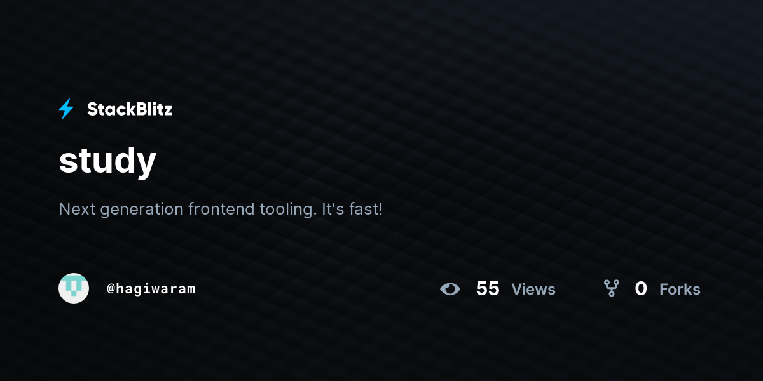Open the hagiwaram pixel avatar
The image size is (763, 381).
[x=74, y=288]
